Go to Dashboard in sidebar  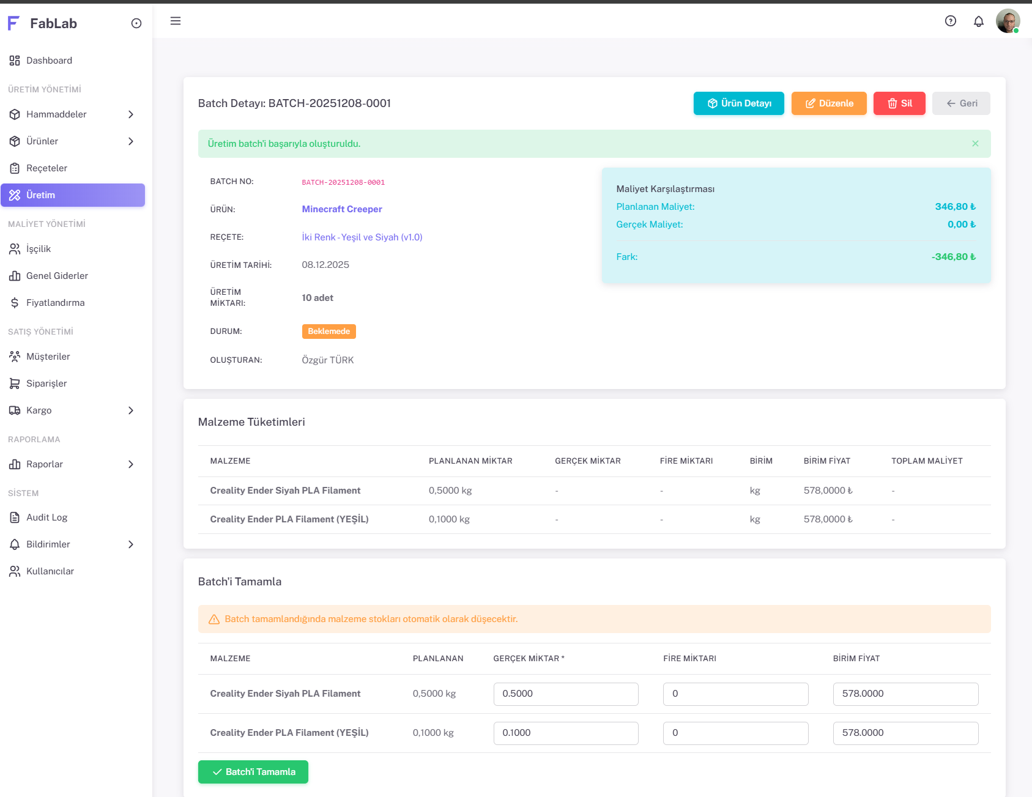click(x=49, y=61)
